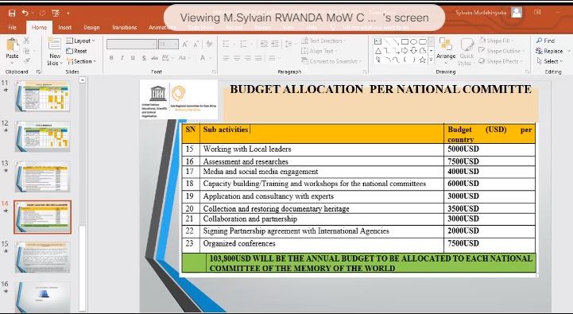Select slide 16 thumbnail
Viewport: 573px width, 314px height.
(x=42, y=297)
